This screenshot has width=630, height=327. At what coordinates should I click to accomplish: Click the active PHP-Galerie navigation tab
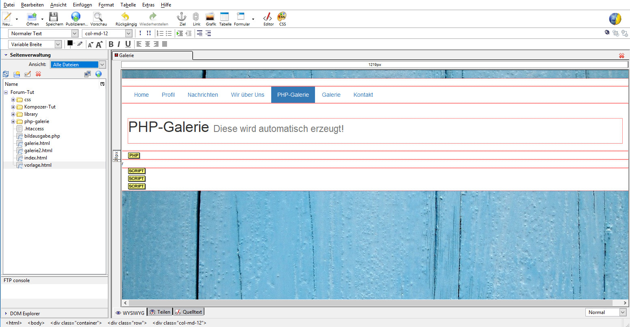(293, 95)
